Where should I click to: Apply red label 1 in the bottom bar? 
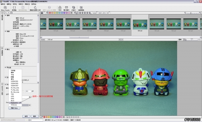click(44, 117)
